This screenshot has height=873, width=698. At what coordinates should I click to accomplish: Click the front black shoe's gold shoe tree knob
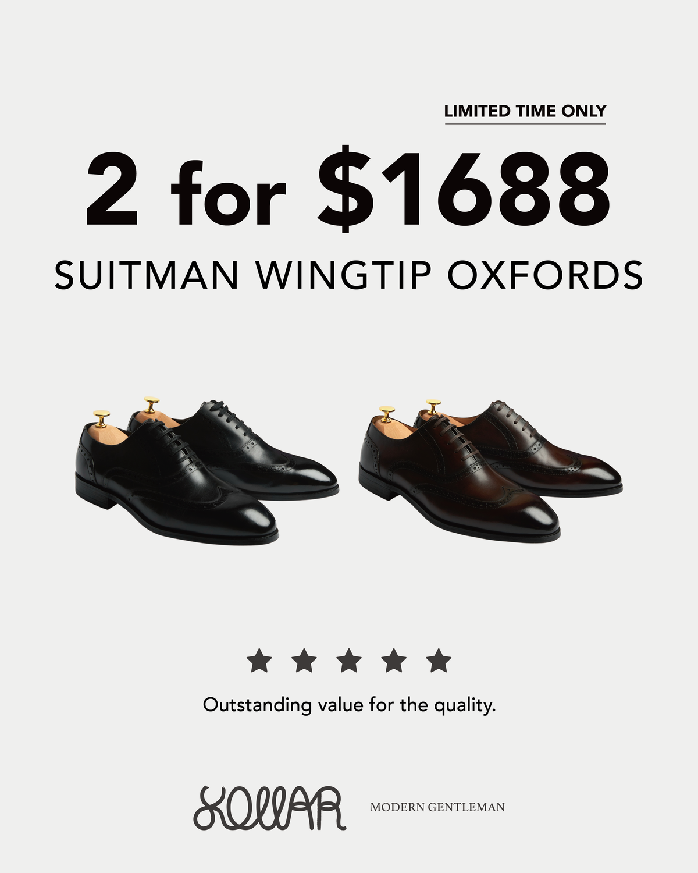(x=102, y=418)
